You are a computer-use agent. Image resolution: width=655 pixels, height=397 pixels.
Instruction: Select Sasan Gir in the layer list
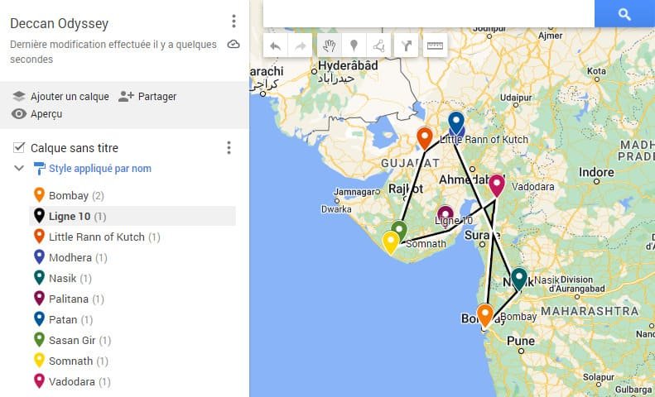point(132,340)
